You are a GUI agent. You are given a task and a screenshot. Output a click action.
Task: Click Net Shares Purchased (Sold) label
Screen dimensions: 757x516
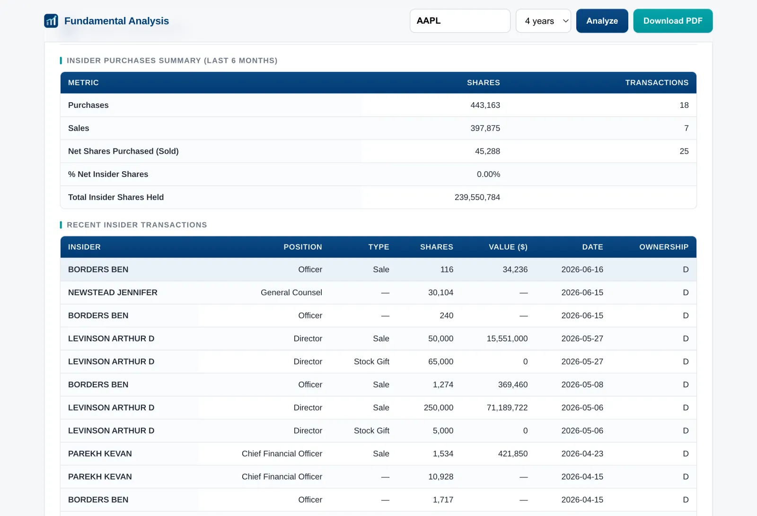(123, 151)
